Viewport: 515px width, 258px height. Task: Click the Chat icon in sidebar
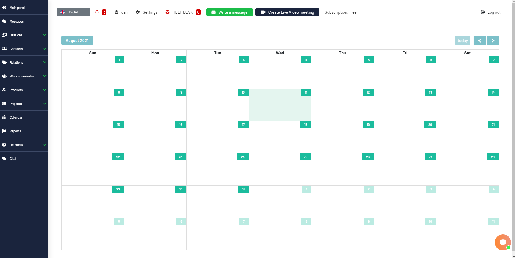[x=4, y=158]
